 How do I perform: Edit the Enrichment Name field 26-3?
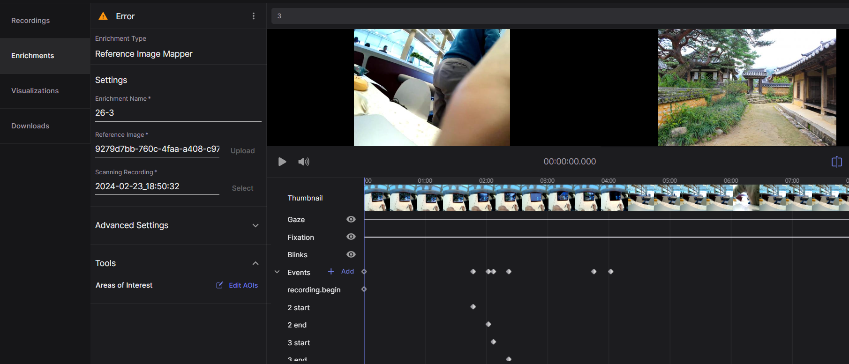(x=178, y=113)
